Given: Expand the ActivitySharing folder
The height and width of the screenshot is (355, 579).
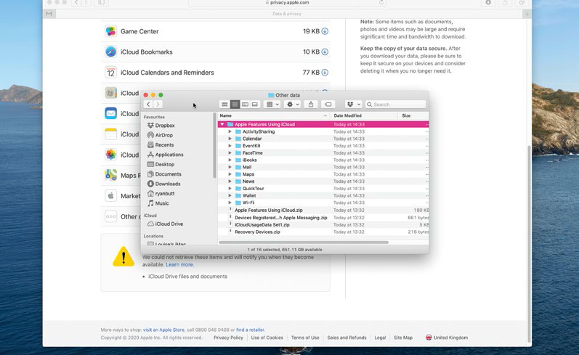Looking at the screenshot, I should [x=230, y=131].
